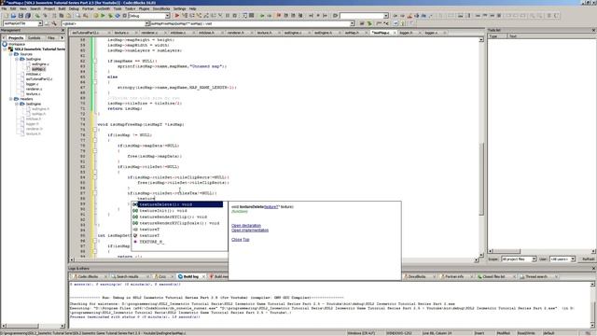Close the Management panel
The height and width of the screenshot is (336, 597).
click(x=62, y=30)
